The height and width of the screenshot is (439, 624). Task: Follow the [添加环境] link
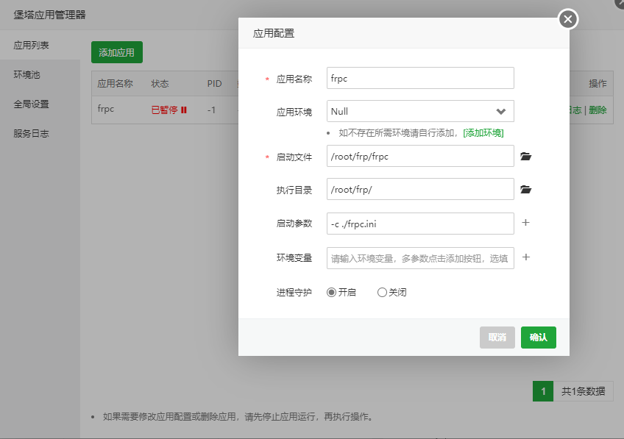[x=483, y=133]
